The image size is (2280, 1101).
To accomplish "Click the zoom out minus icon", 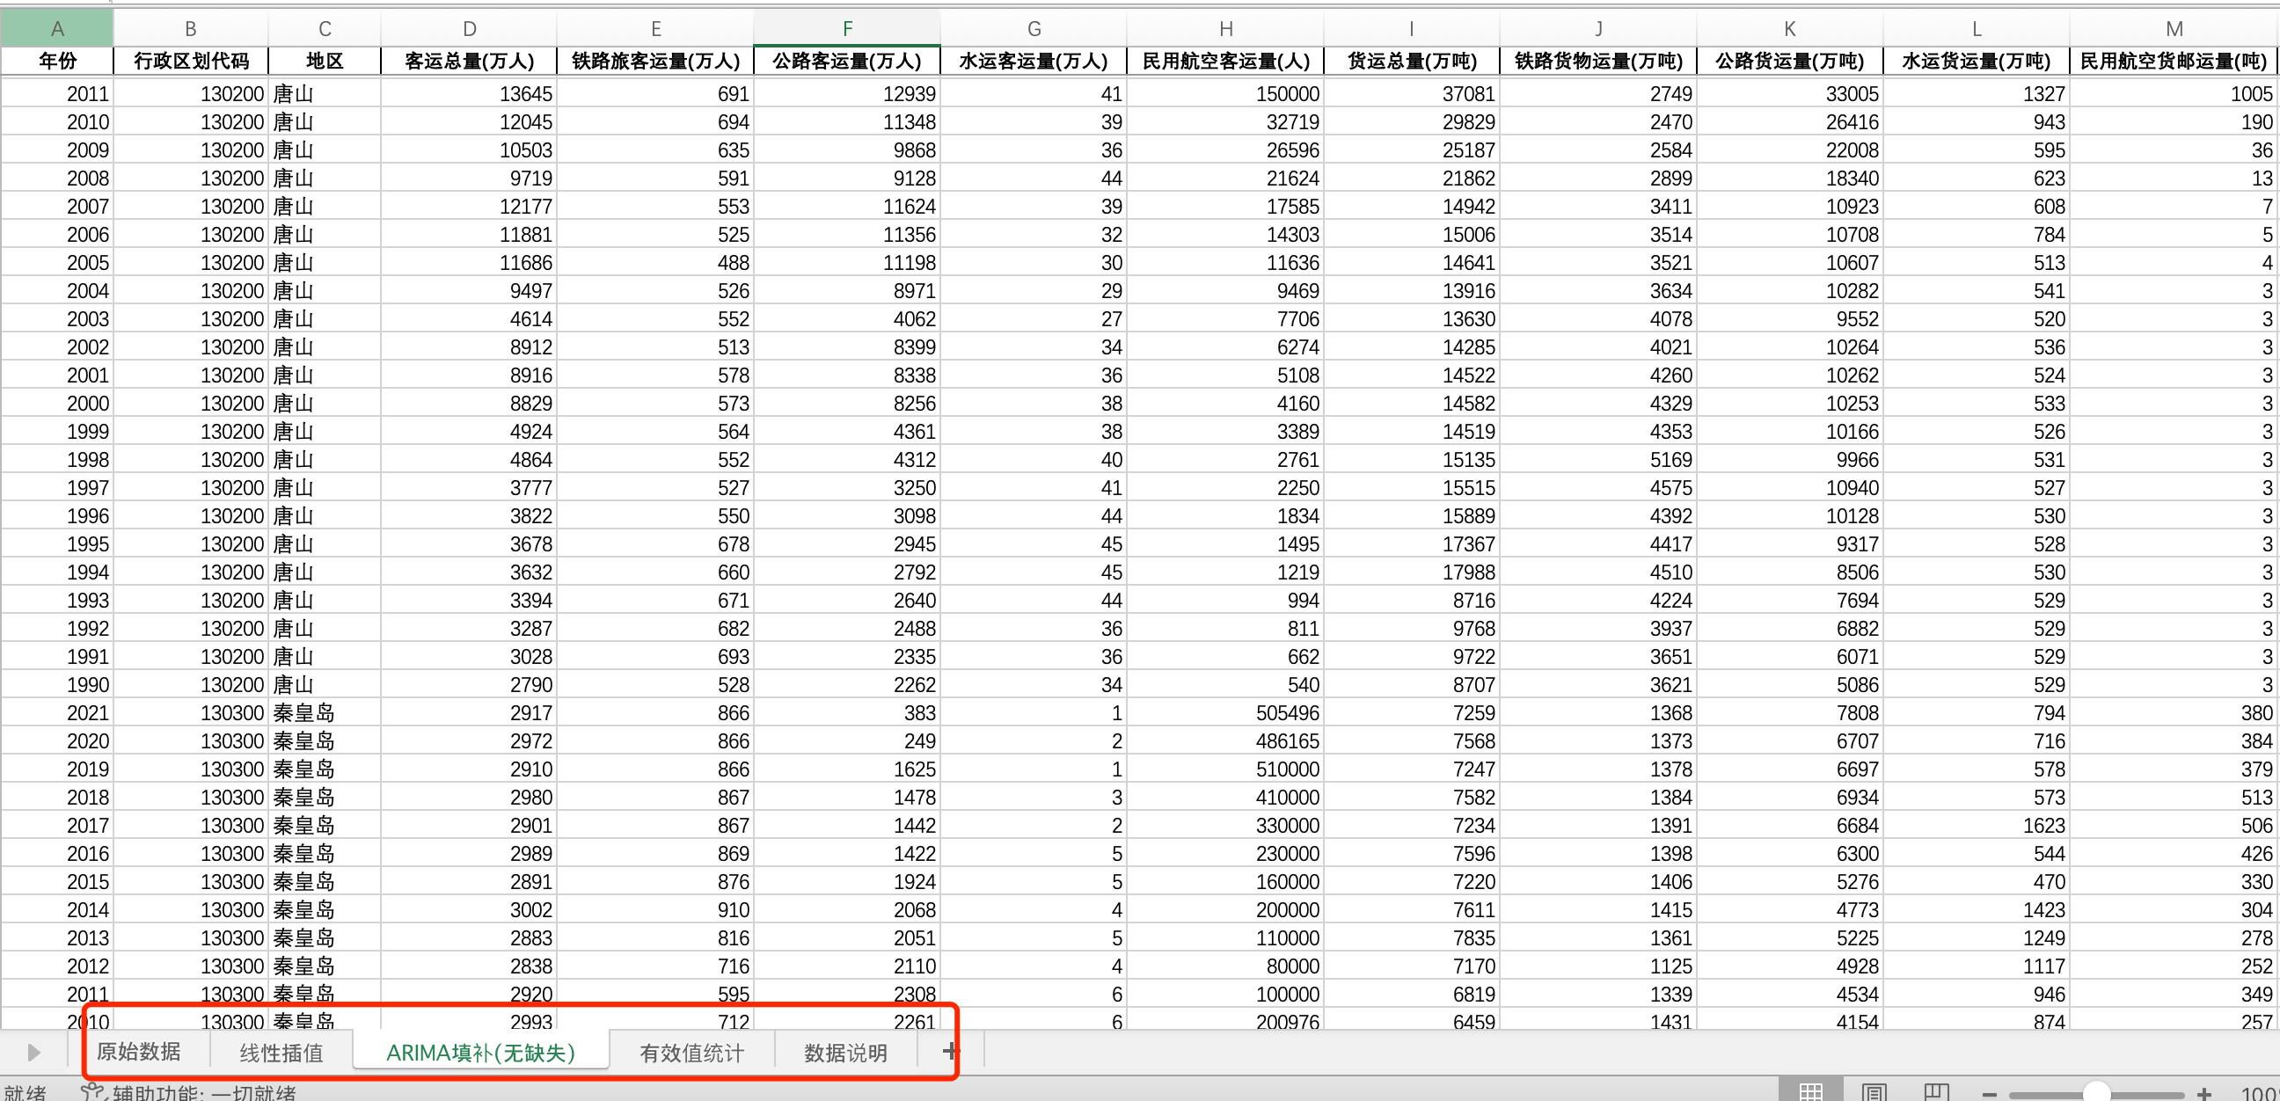I will tap(1990, 1094).
